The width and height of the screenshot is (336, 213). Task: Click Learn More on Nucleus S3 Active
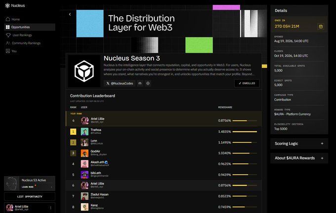pyautogui.click(x=28, y=187)
